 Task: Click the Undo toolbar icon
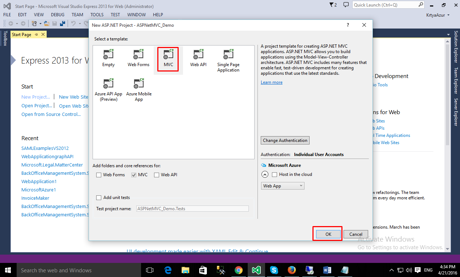73,23
